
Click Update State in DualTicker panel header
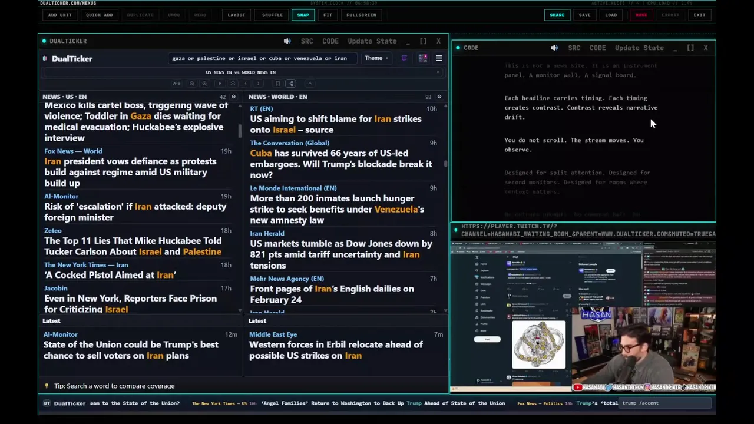pyautogui.click(x=372, y=41)
